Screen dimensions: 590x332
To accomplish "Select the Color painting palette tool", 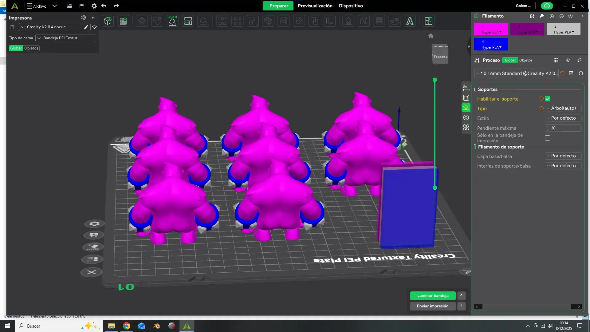I will (395, 21).
